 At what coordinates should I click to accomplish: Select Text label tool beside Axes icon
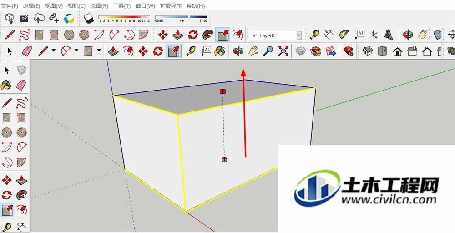click(359, 35)
